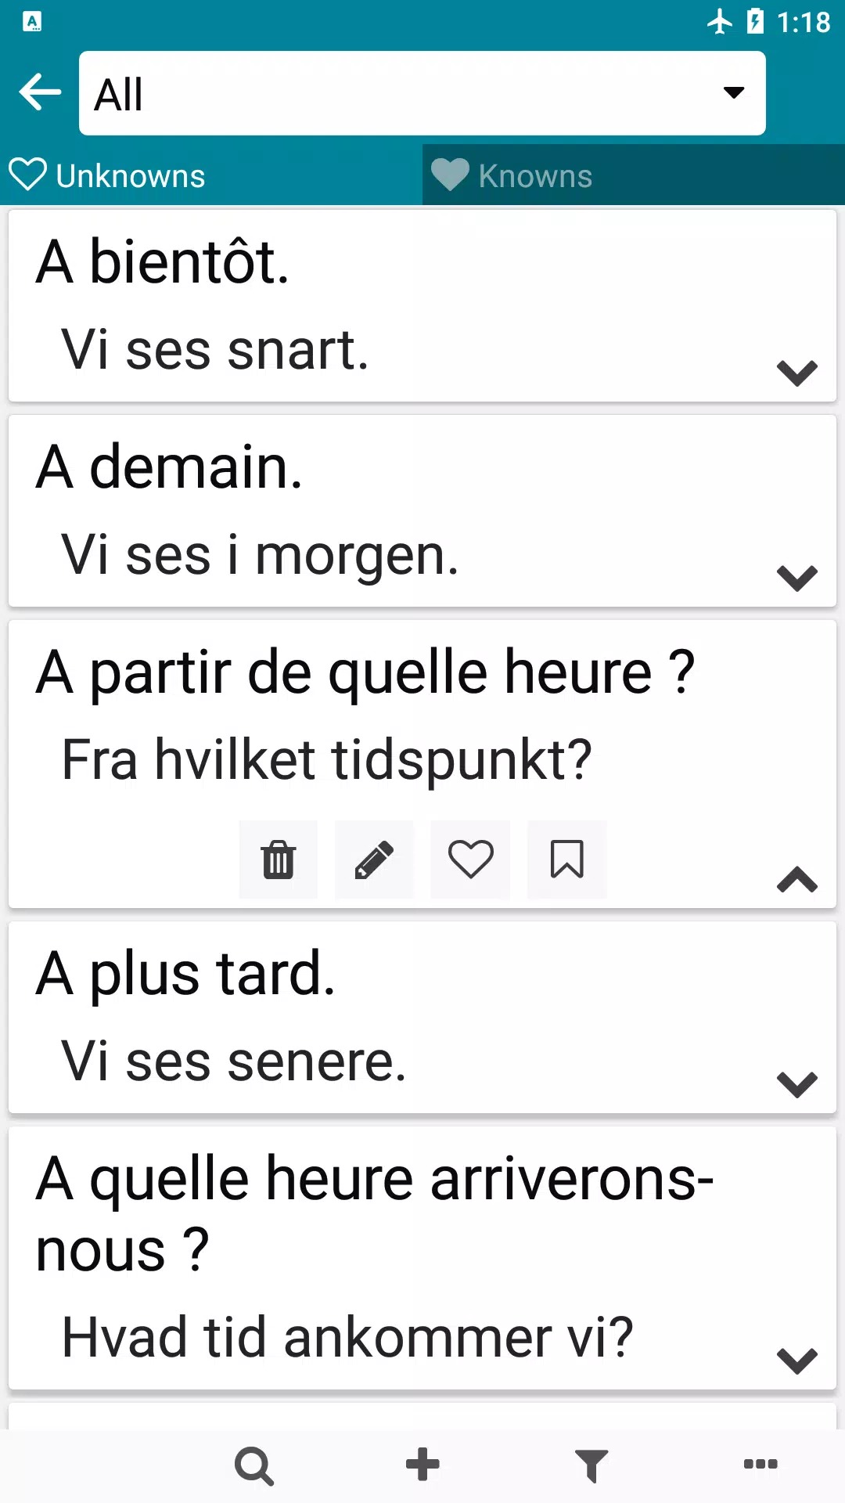
Task: Expand the "A quelle heure arriverons-nous ?" card
Action: (x=796, y=1361)
